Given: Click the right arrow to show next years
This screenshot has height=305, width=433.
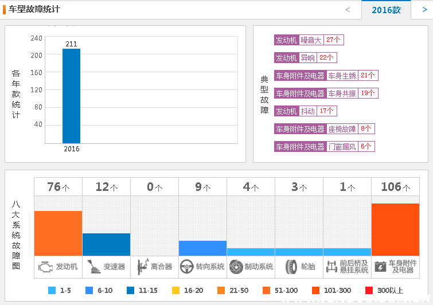Looking at the screenshot, I should point(422,10).
